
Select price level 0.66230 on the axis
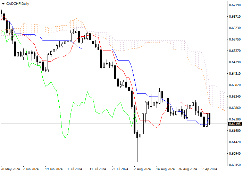pyautogui.click(x=235, y=28)
